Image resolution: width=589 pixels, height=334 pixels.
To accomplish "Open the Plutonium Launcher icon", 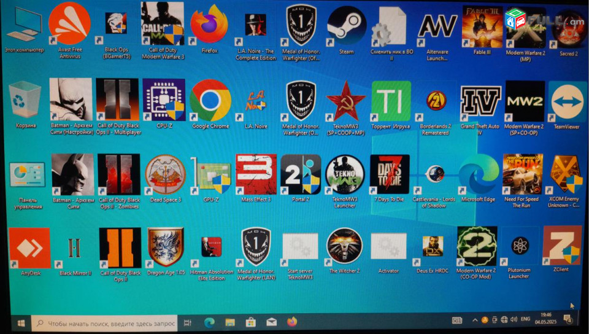I will click(x=520, y=246).
